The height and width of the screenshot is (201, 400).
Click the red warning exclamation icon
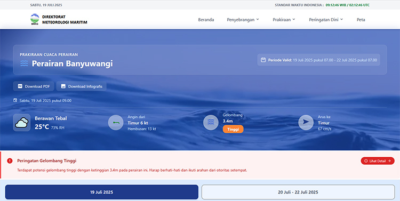click(10, 160)
